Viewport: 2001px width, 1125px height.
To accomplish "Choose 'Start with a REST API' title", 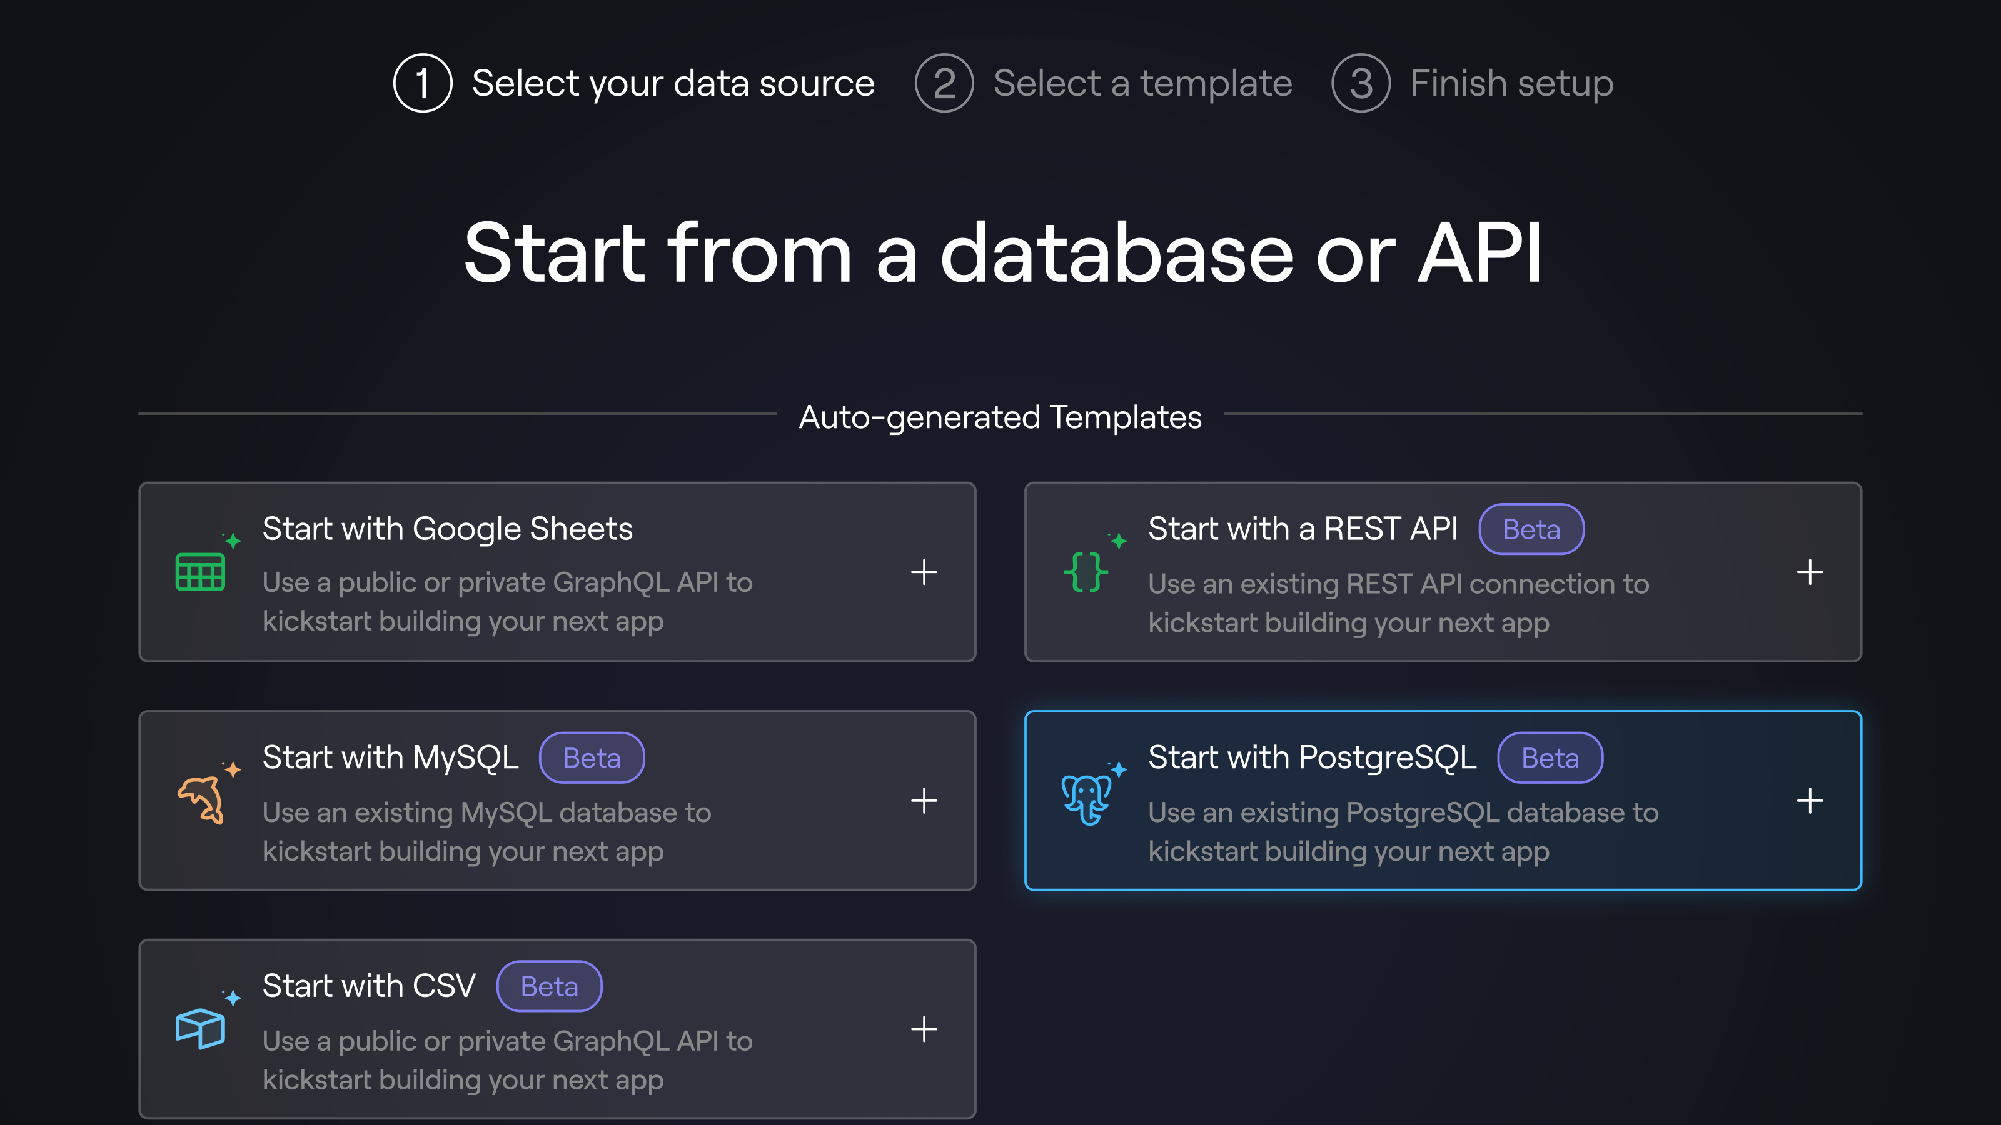I will [x=1303, y=529].
